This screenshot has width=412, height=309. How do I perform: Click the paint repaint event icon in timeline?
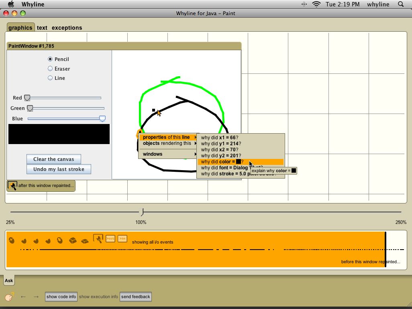click(98, 239)
